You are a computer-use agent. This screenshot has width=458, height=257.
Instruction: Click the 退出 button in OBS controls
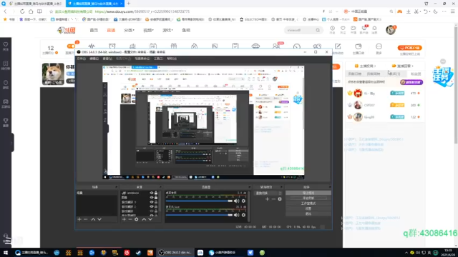(x=308, y=214)
